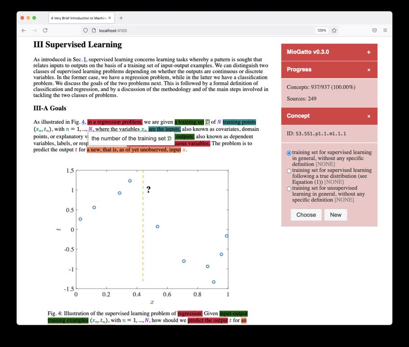Follow the Sec. I link

pyautogui.click(x=85, y=60)
